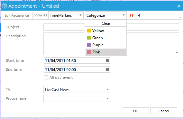The width and height of the screenshot is (184, 119).
Task: Mark appointment as low importance arrow
Action: pyautogui.click(x=139, y=15)
